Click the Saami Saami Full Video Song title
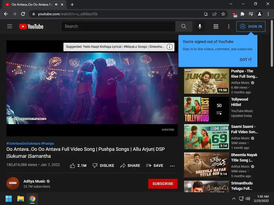274x205 pixels. point(244,129)
